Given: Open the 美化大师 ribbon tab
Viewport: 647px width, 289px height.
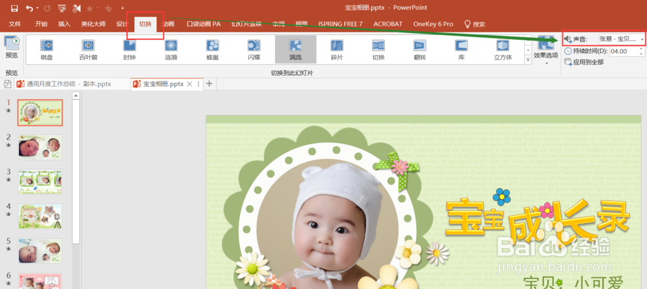Looking at the screenshot, I should tap(93, 24).
